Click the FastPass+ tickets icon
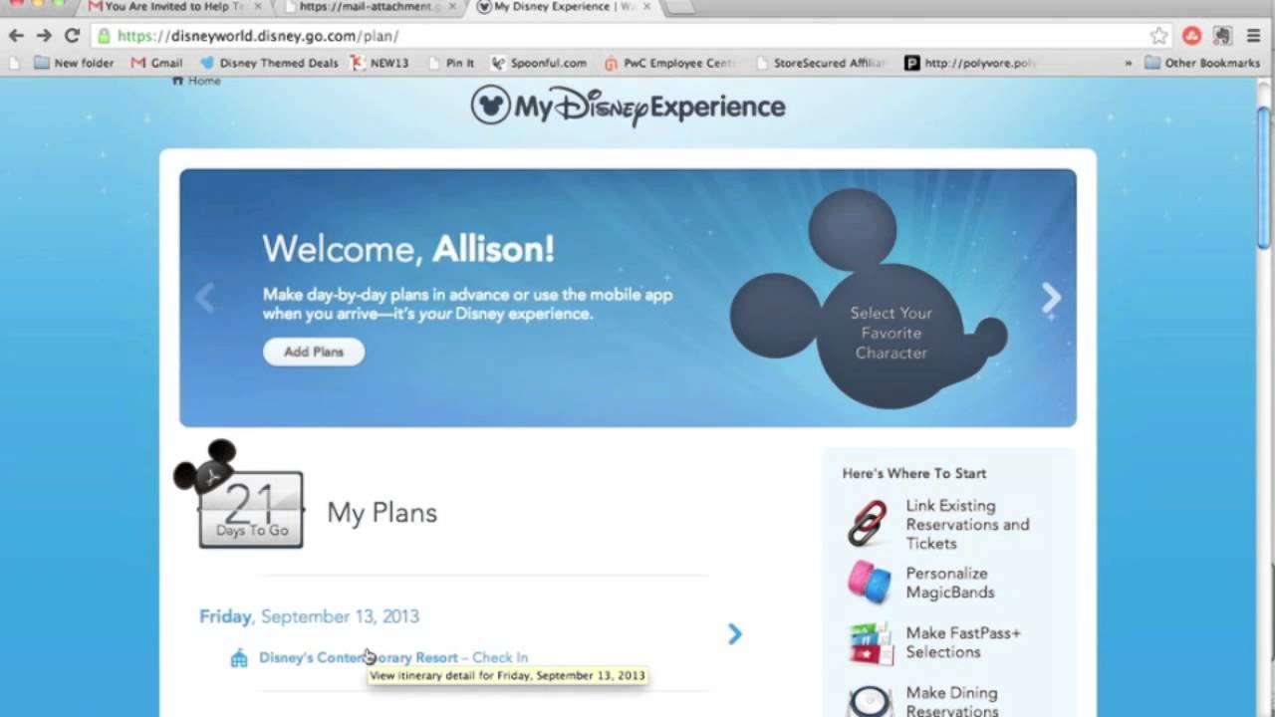This screenshot has width=1275, height=717. [869, 643]
